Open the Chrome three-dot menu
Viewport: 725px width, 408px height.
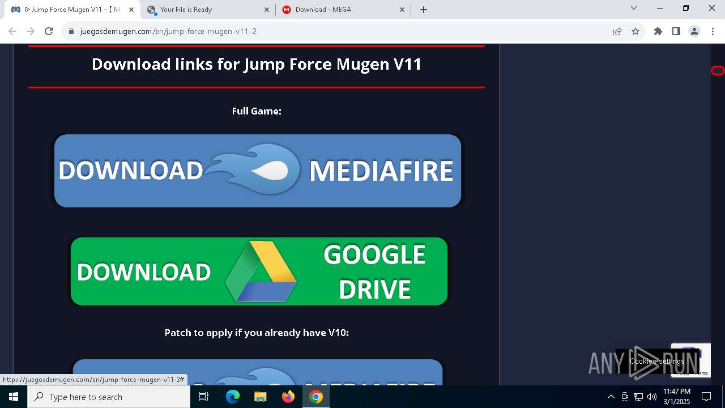(713, 31)
